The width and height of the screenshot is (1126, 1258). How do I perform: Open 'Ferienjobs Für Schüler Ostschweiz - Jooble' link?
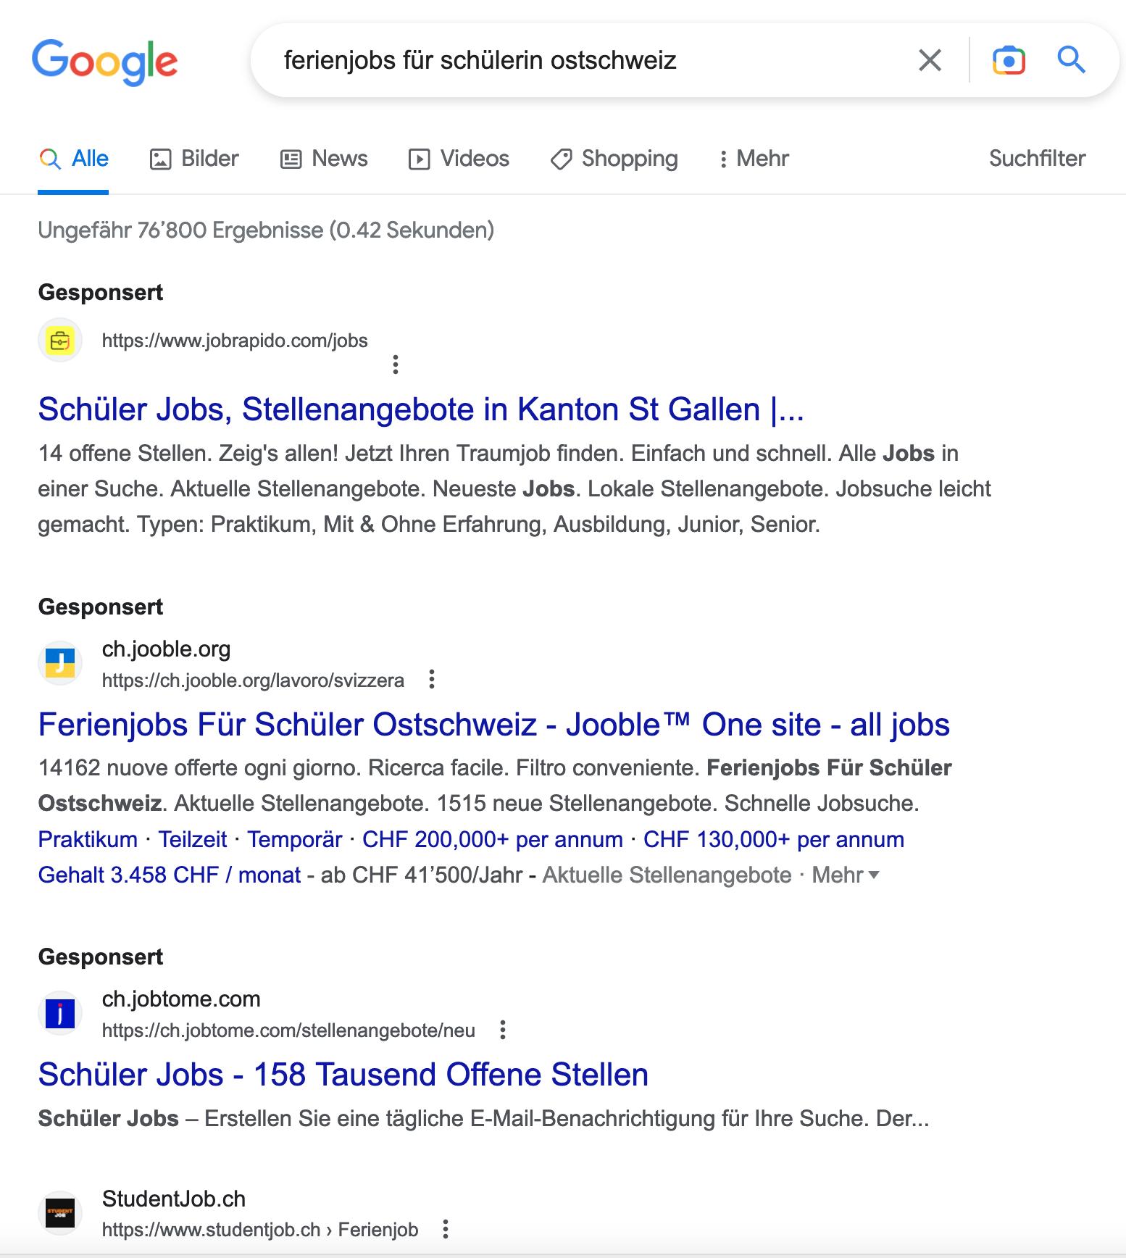pos(493,725)
